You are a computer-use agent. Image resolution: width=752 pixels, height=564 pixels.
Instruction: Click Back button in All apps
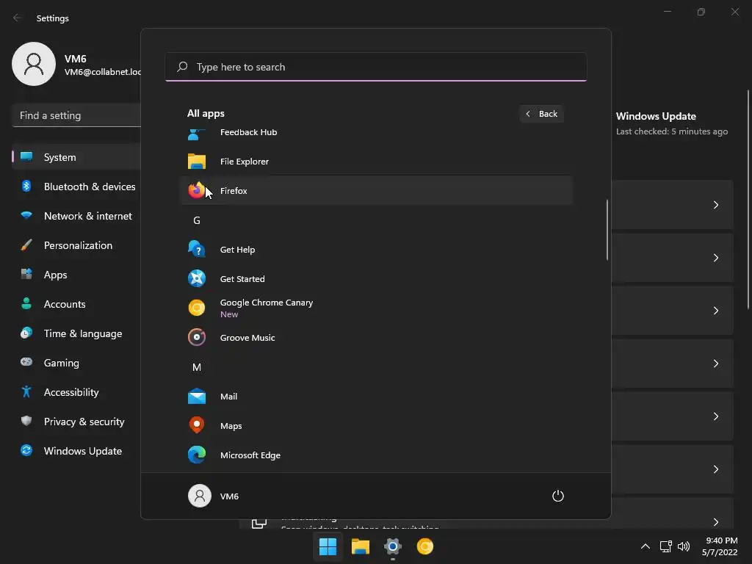click(x=541, y=114)
